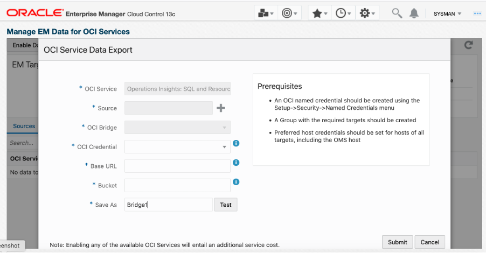Click into the Base URL field
This screenshot has width=486, height=253.
[x=177, y=166]
